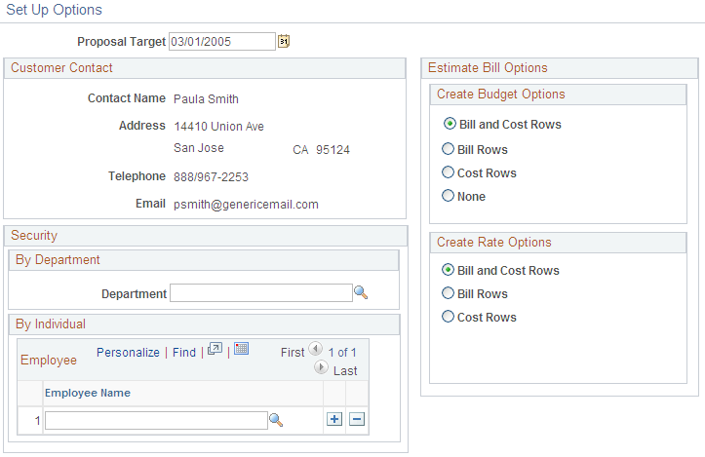
Task: Click the zip code 95124
Action: [x=333, y=150]
